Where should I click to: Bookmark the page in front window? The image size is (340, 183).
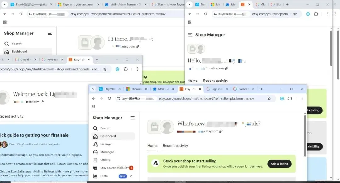[x=269, y=99]
